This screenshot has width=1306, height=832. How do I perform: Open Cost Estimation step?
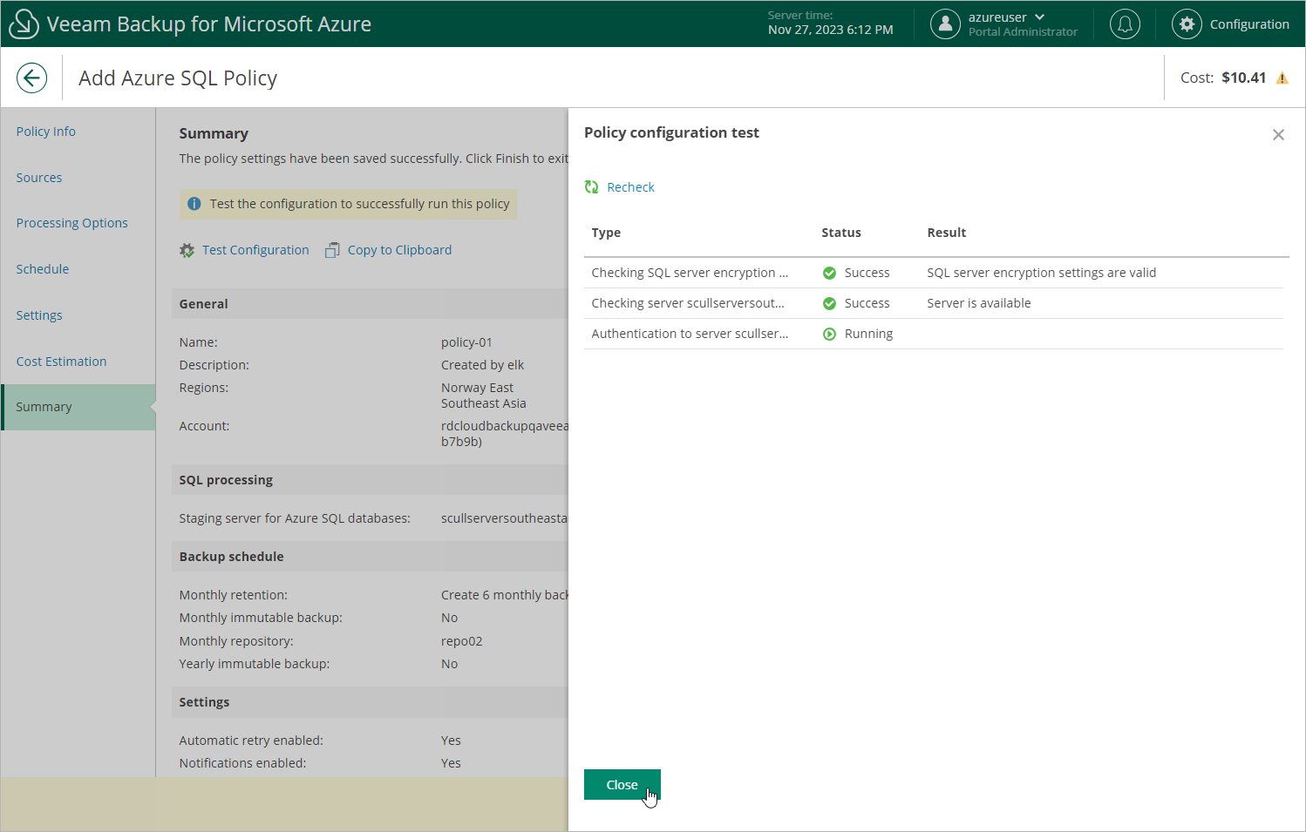point(61,362)
